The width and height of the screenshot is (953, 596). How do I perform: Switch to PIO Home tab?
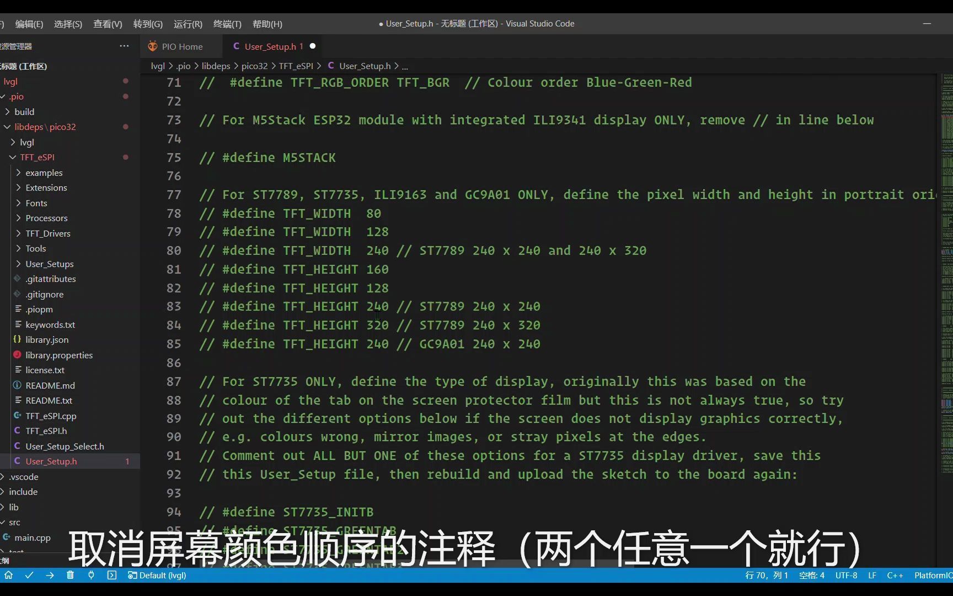tap(182, 46)
